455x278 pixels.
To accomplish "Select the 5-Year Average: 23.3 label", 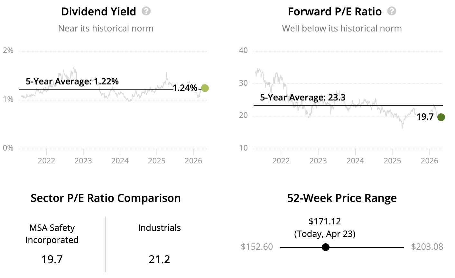I will [302, 97].
